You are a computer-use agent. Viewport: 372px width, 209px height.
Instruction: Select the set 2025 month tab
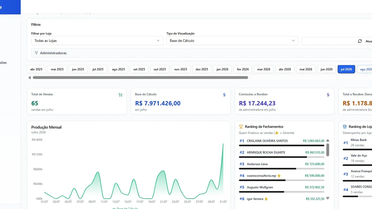click(x=139, y=69)
